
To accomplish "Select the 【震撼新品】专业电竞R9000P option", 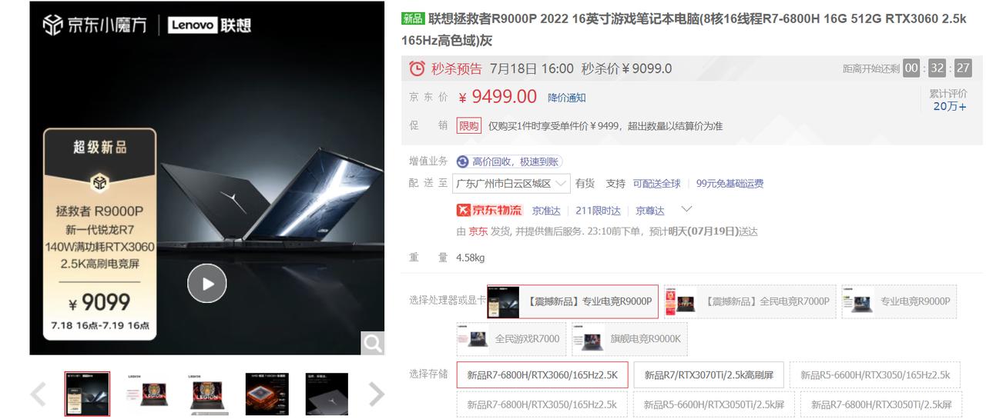I will [572, 301].
